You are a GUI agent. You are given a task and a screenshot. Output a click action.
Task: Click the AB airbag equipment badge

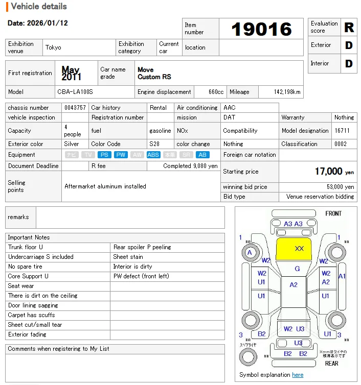(x=202, y=155)
